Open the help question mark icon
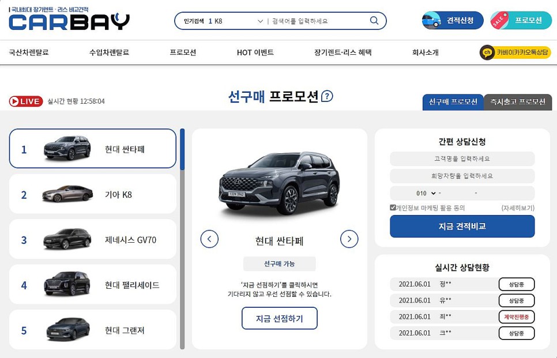 327,96
